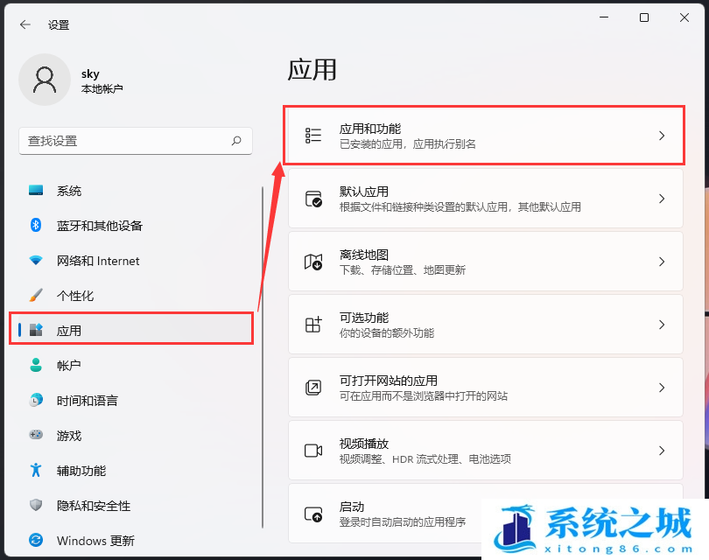
Task: Click the open-link icon for 可打开网站的应用
Action: (x=313, y=388)
